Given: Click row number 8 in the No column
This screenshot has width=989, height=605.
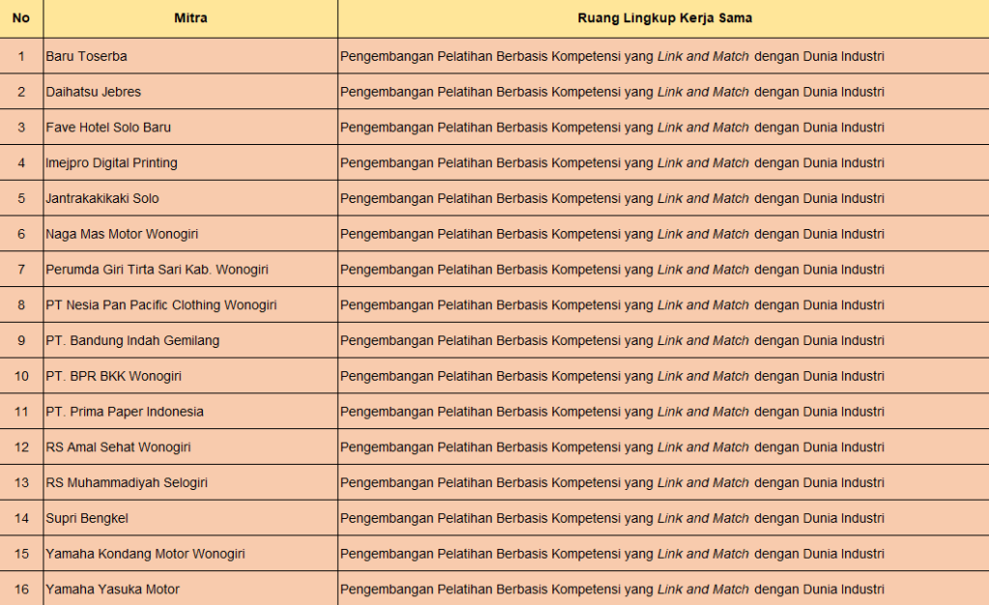Looking at the screenshot, I should [x=21, y=304].
